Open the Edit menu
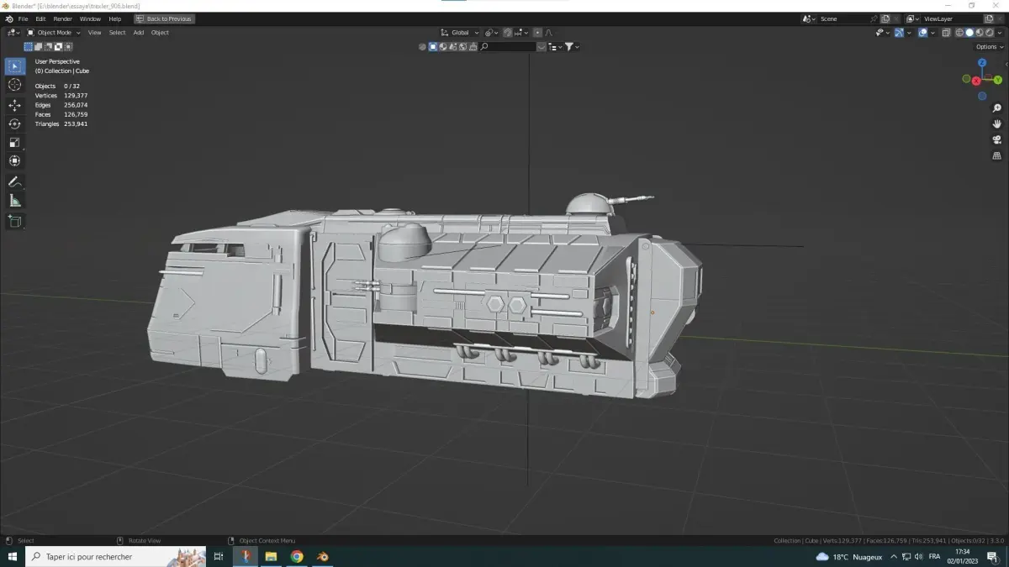Viewport: 1009px width, 567px height. pos(40,18)
